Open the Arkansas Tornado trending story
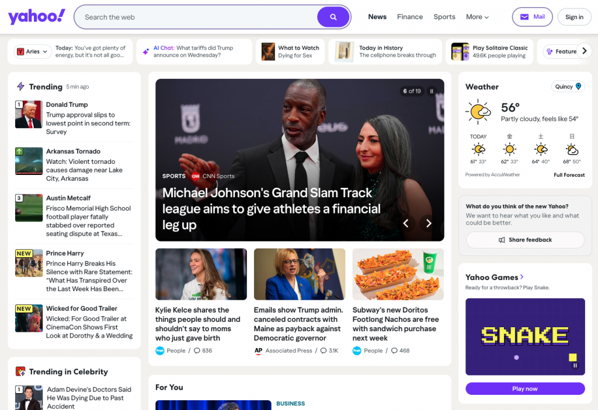 coord(74,164)
